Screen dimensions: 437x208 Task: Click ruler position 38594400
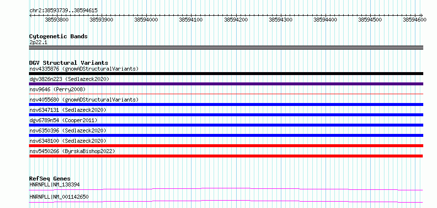click(x=325, y=20)
